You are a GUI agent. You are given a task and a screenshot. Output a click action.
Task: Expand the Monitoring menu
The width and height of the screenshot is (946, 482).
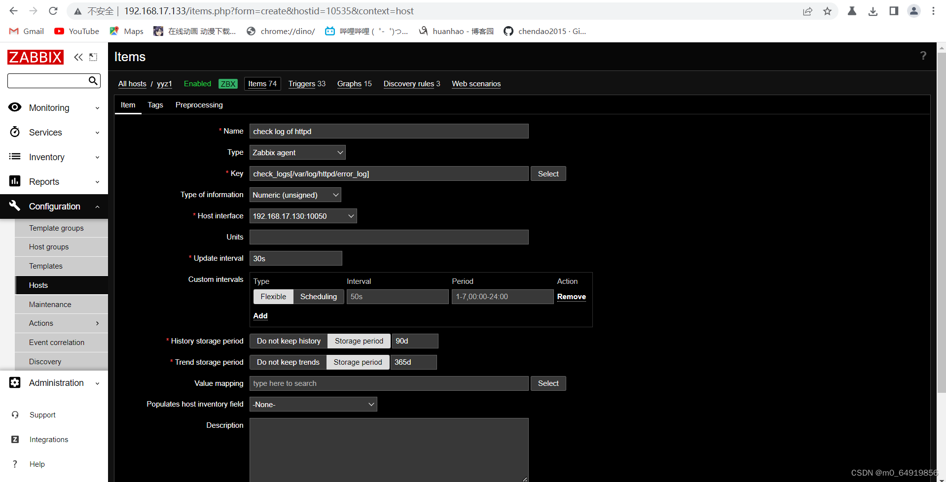[54, 108]
